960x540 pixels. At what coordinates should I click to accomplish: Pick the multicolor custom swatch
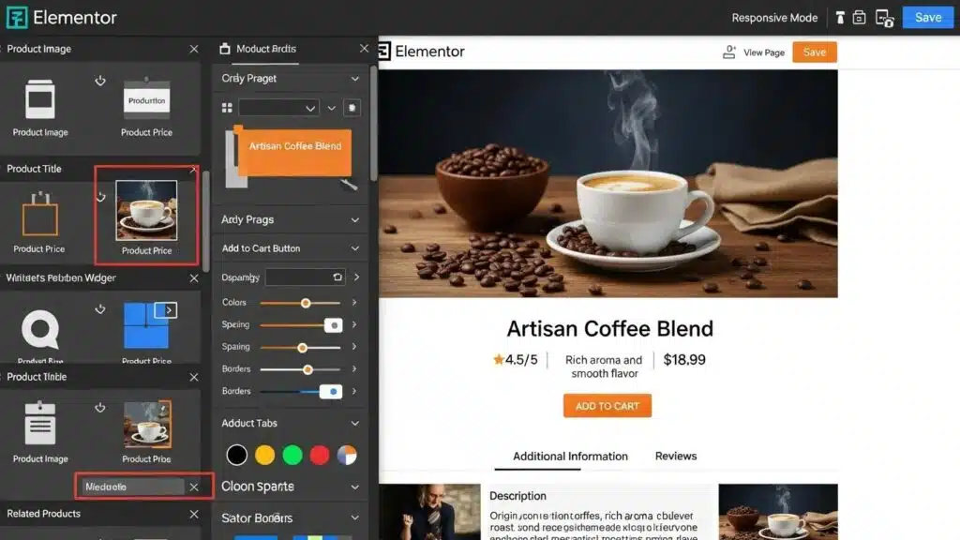tap(347, 455)
